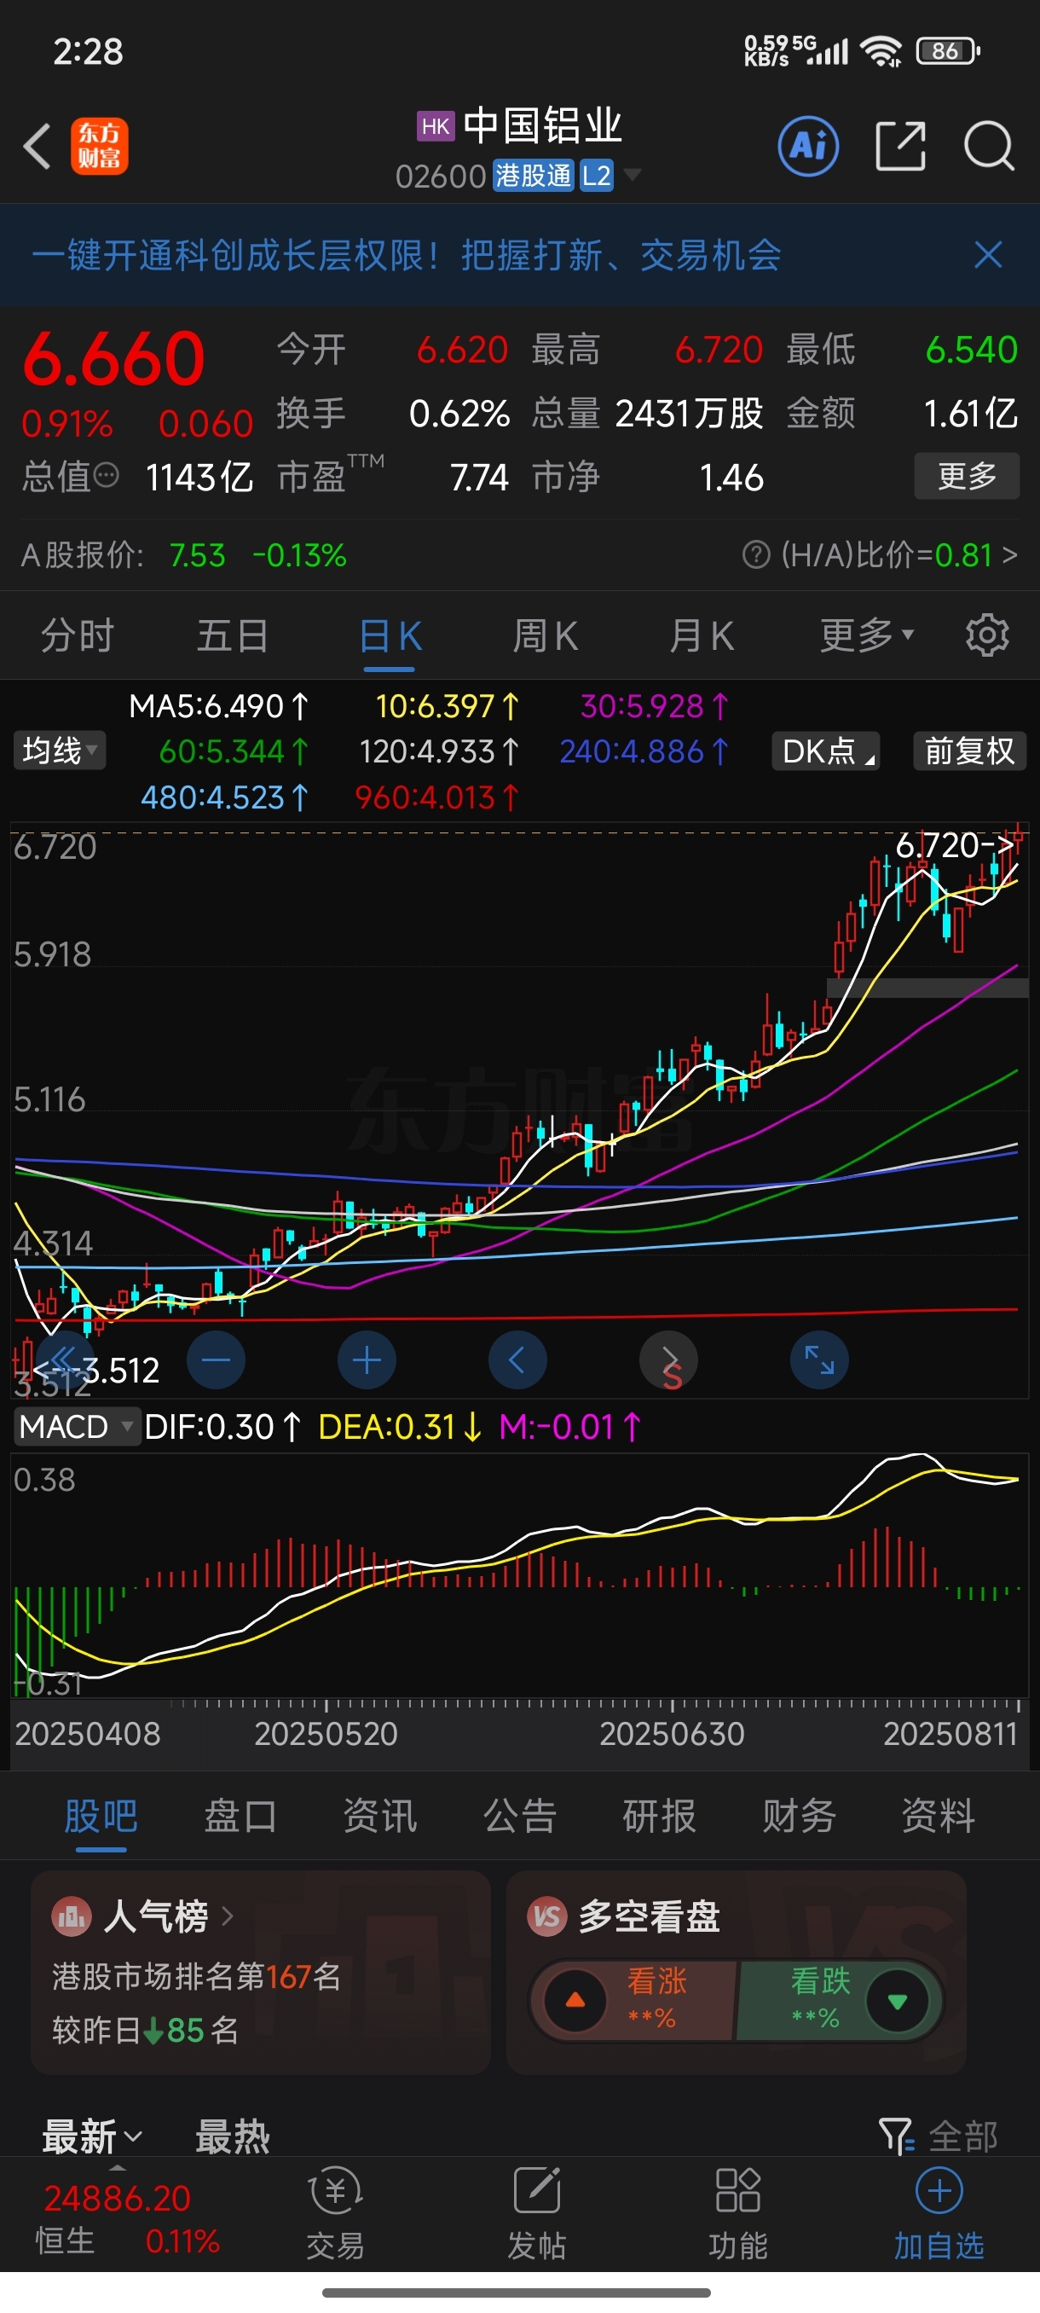The image size is (1040, 2313).
Task: Vote 看涨 bullish button
Action: pyautogui.click(x=634, y=2001)
